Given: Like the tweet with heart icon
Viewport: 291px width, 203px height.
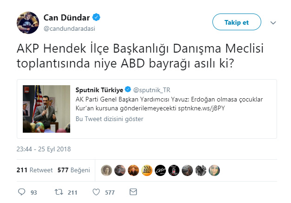Looking at the screenshot, I should [96, 192].
